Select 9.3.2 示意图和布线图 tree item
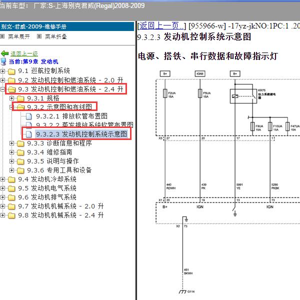300x300 pixels. point(59,107)
